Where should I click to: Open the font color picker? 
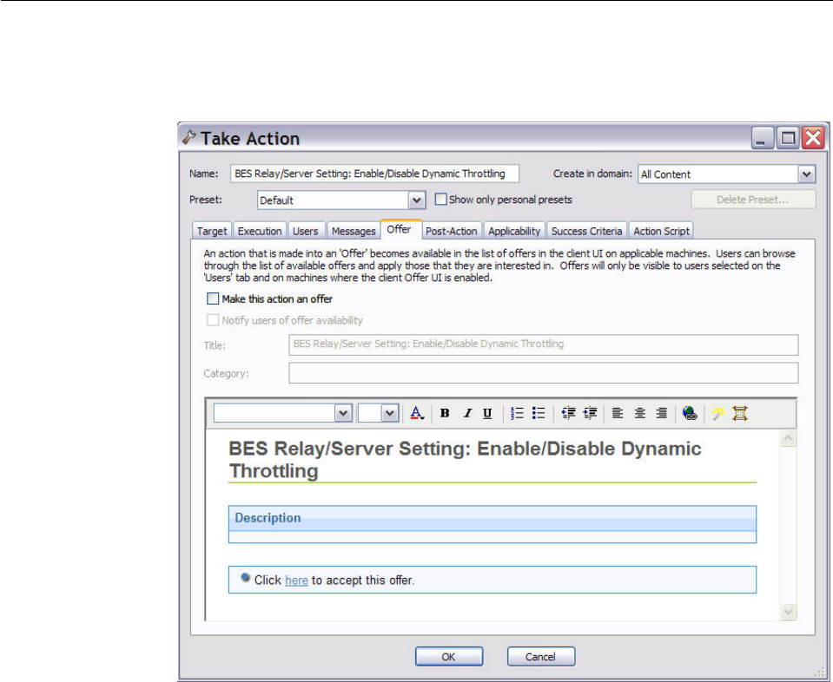(417, 413)
